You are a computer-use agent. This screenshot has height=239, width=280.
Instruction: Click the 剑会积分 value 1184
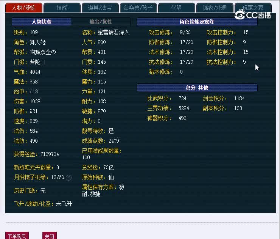pos(240,98)
